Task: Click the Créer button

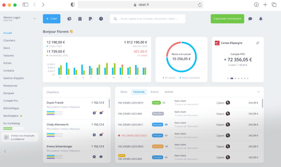Action: pos(52,19)
